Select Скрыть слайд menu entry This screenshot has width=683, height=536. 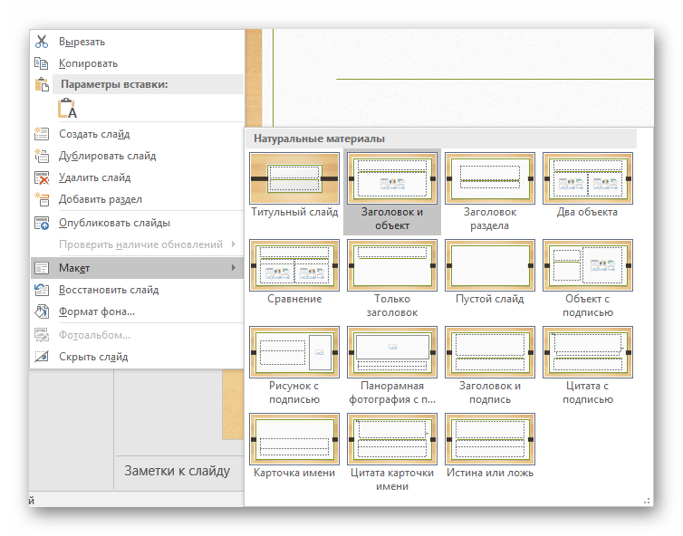tap(93, 357)
